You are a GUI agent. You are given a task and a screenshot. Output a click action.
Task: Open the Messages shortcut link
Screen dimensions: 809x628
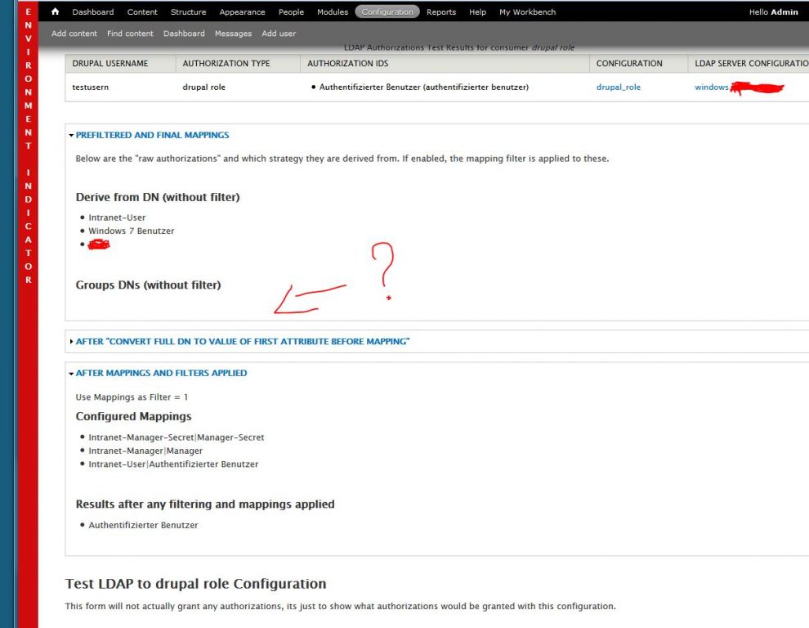(x=233, y=34)
